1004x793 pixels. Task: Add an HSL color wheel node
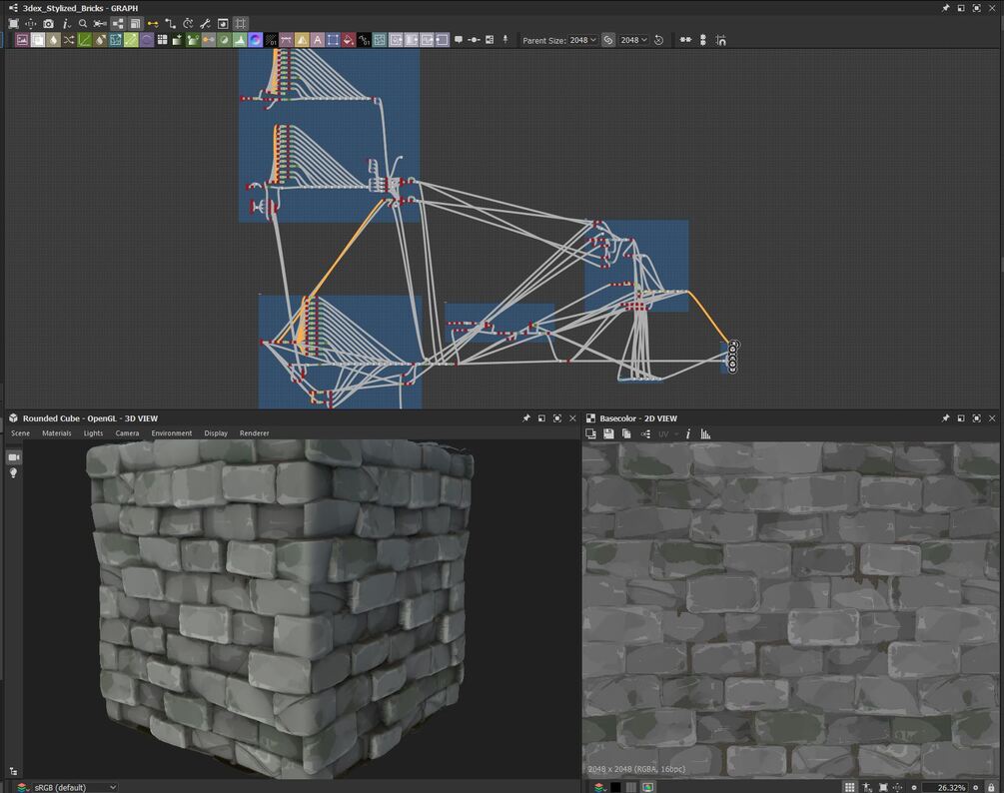click(255, 40)
